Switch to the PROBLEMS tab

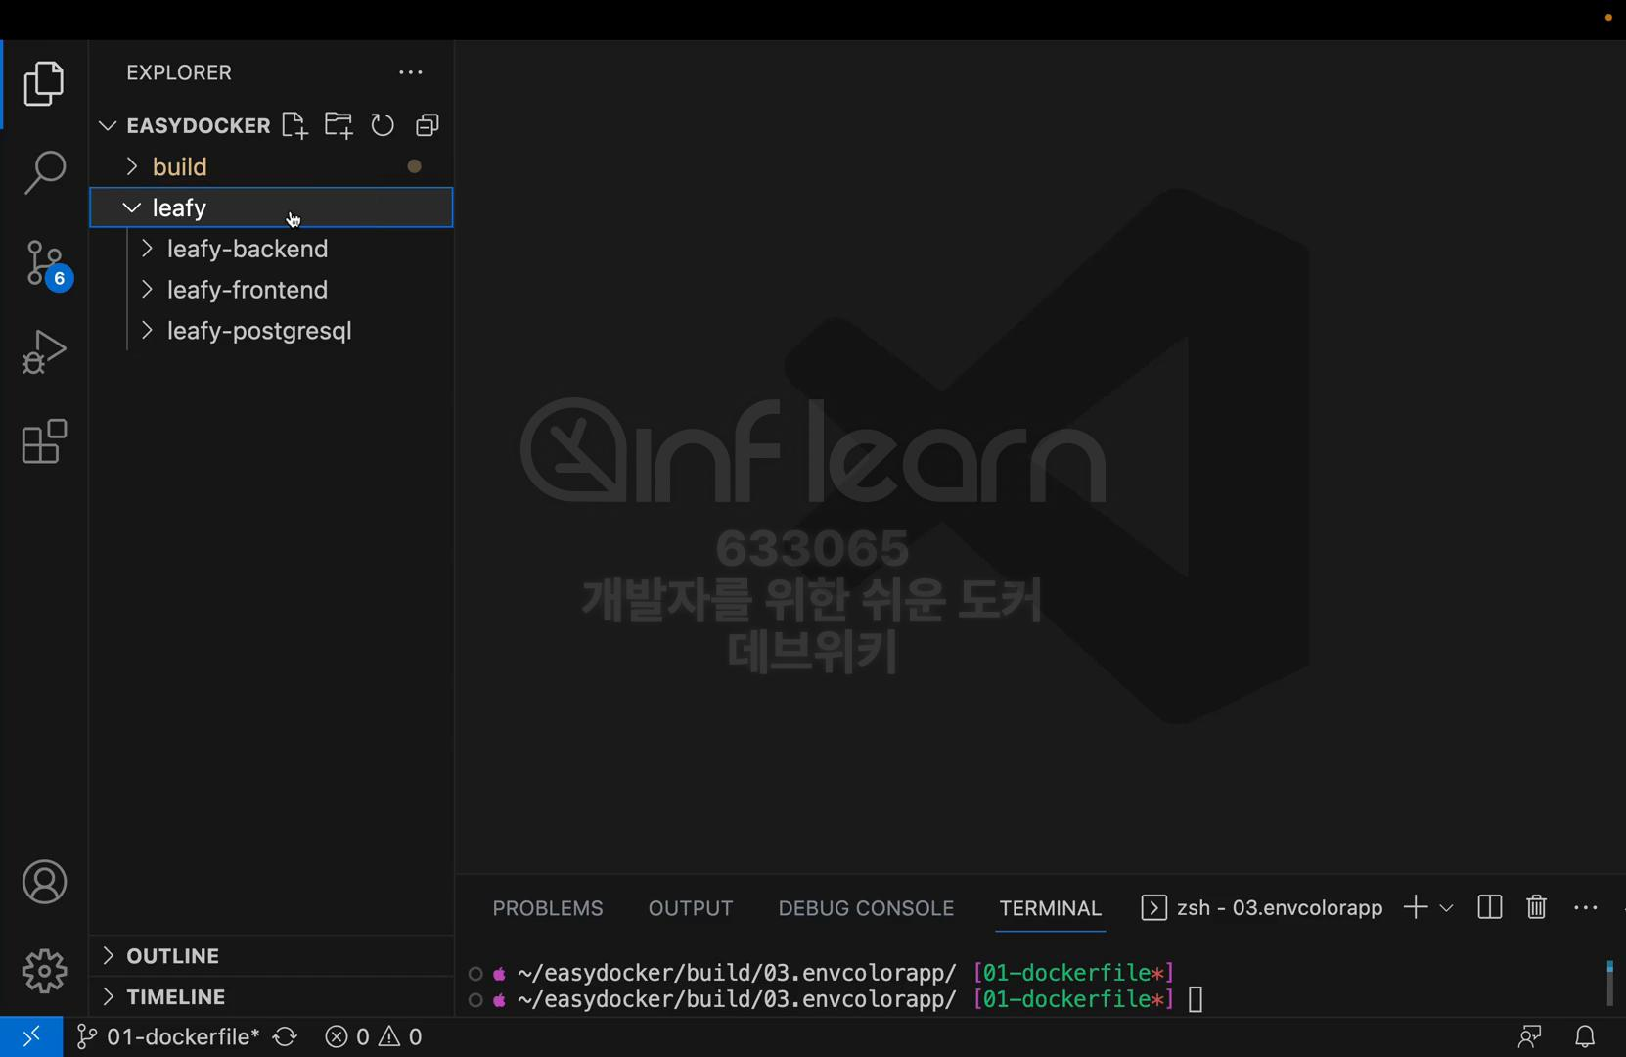(x=548, y=908)
